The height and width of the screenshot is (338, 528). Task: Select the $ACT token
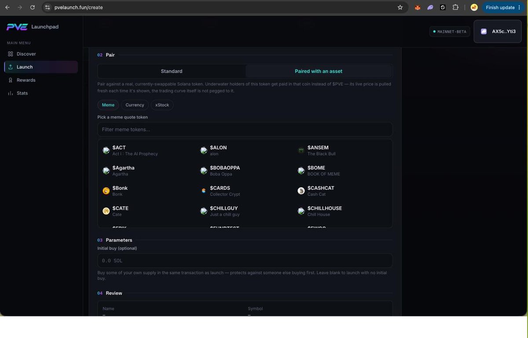(147, 150)
